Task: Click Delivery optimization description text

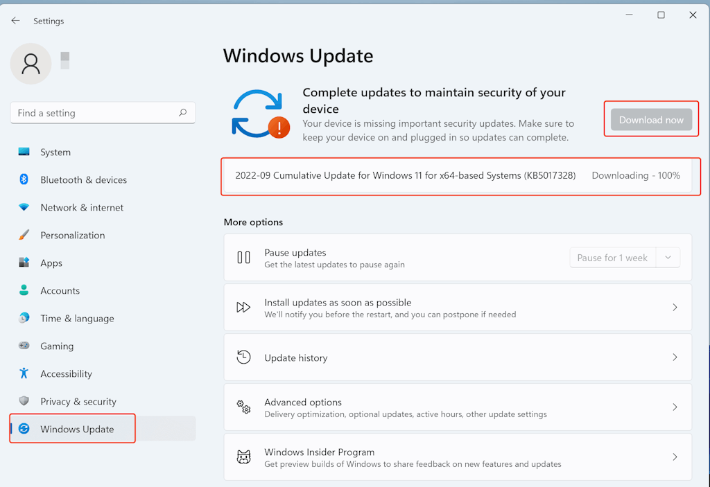Action: (x=406, y=414)
